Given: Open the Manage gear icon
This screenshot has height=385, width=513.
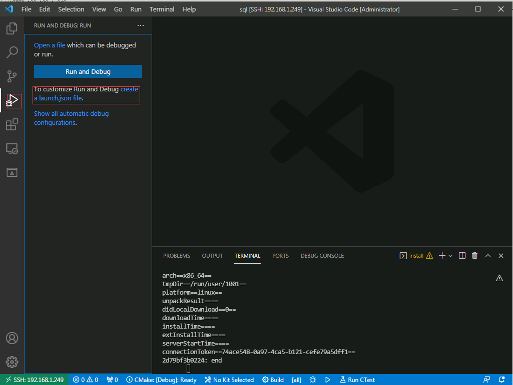Looking at the screenshot, I should (x=12, y=362).
